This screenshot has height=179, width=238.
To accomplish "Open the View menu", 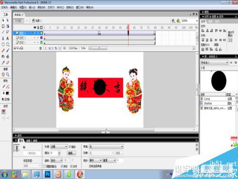I will pos(23,8).
